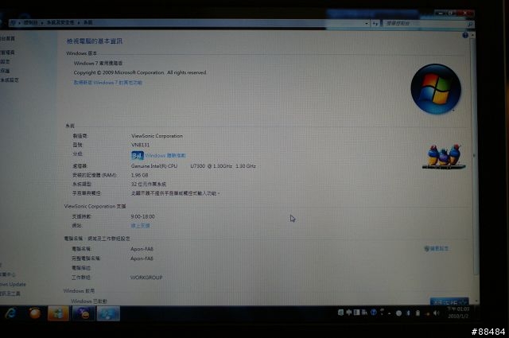Click the volume speaker tray icon

(436, 313)
